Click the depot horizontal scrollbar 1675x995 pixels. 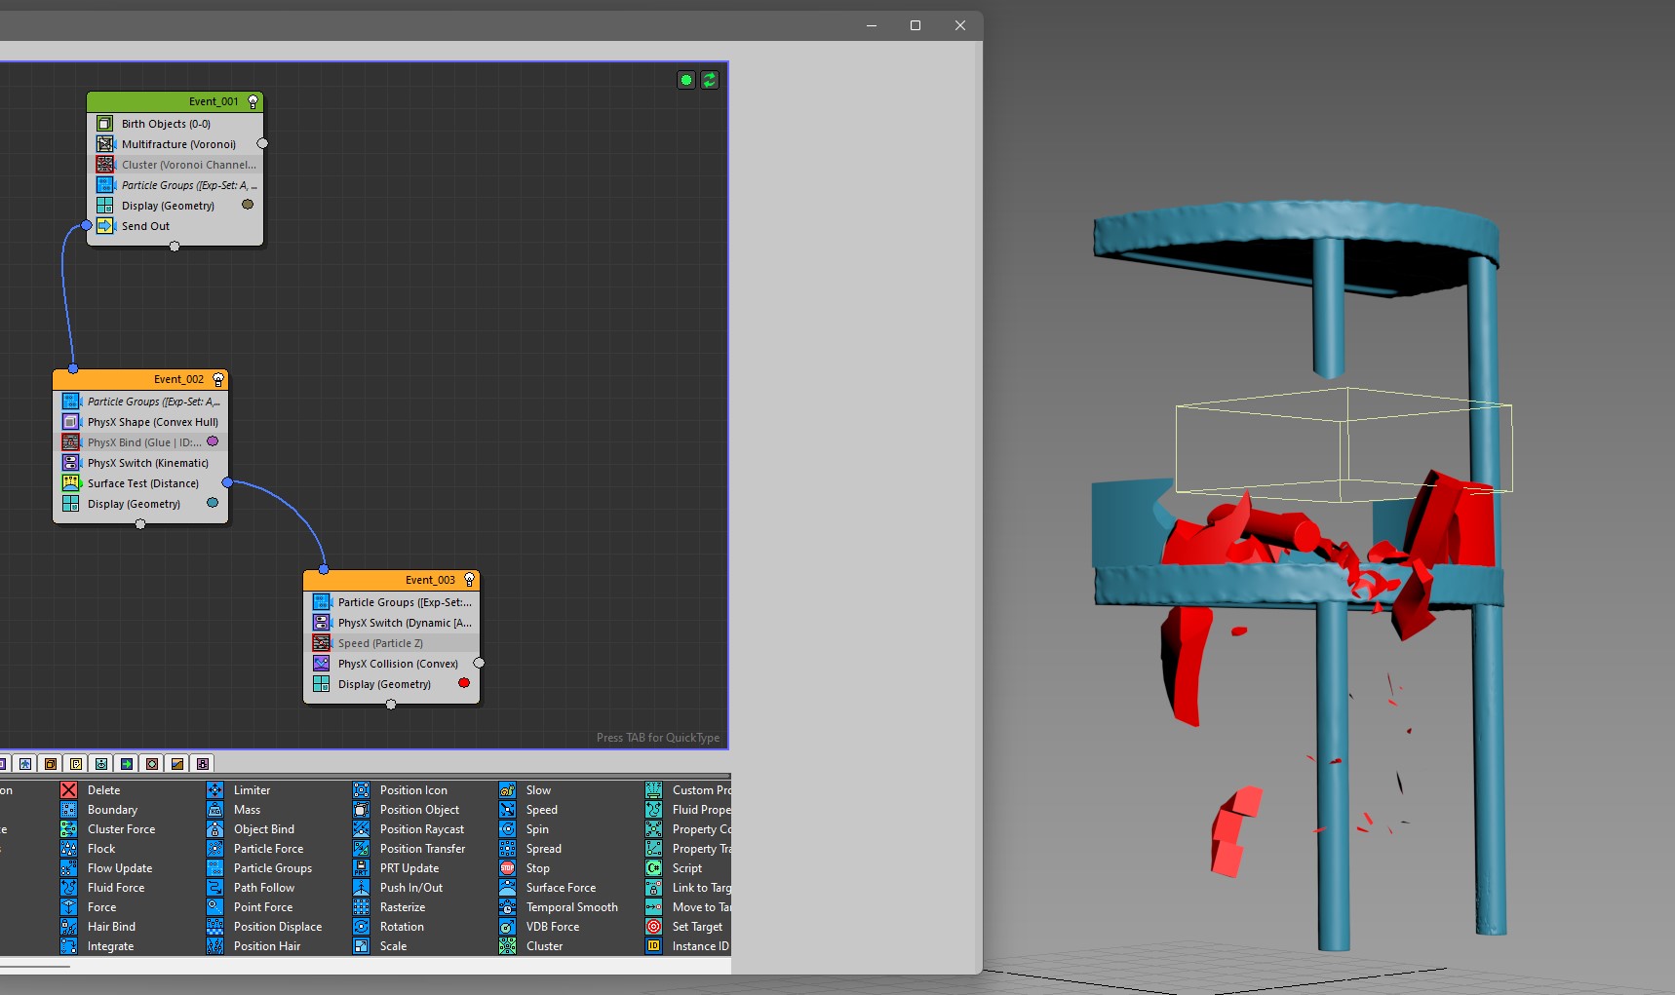[x=35, y=966]
